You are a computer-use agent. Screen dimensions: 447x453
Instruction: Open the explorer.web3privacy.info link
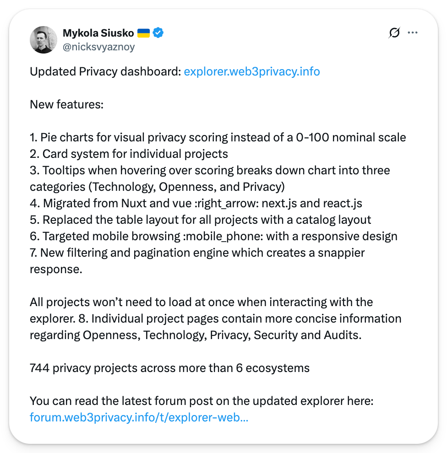251,72
